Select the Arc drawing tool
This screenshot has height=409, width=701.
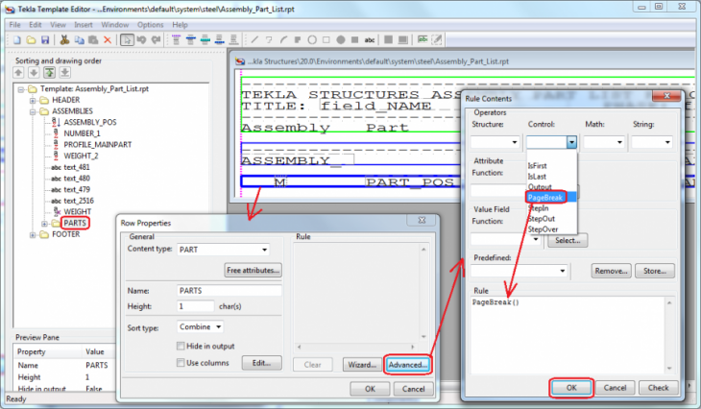pos(283,39)
